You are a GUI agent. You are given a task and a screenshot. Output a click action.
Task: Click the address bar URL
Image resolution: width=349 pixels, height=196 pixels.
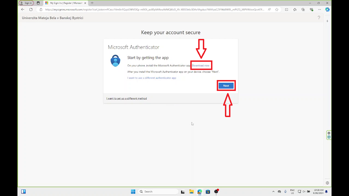155,10
